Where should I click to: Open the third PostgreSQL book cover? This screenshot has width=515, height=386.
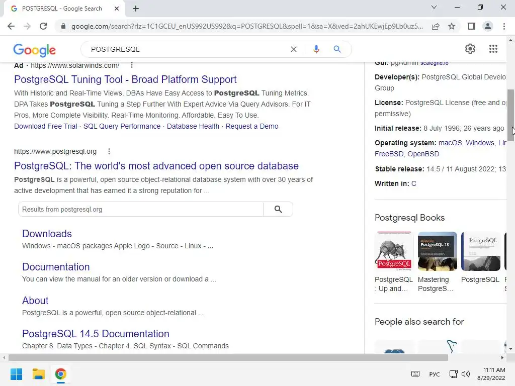coord(481,251)
